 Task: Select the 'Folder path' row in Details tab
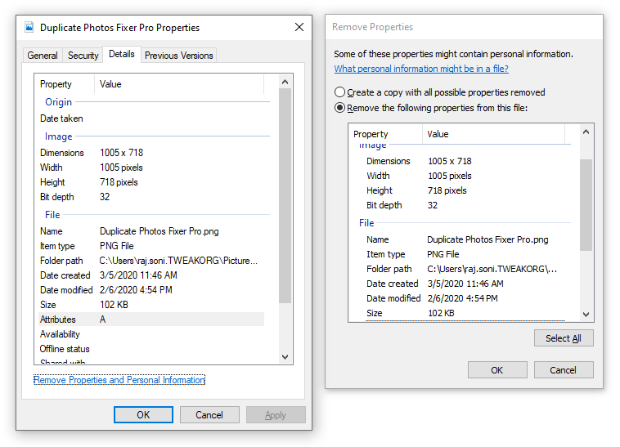151,261
